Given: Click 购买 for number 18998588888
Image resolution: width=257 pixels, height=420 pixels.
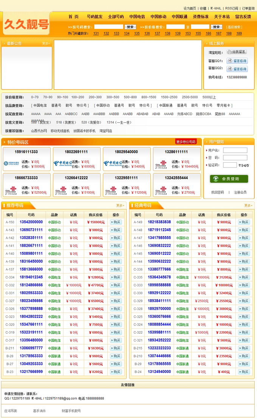Looking at the screenshot, I should pos(244,285).
